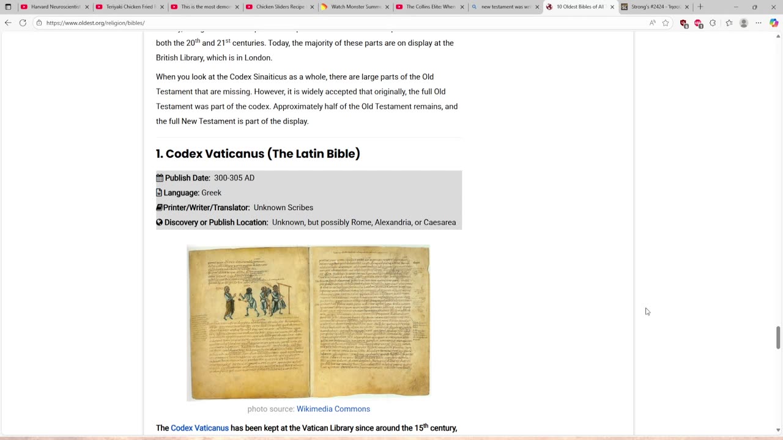Close the Watch Monster Summer tab
This screenshot has width=783, height=440.
(x=387, y=7)
